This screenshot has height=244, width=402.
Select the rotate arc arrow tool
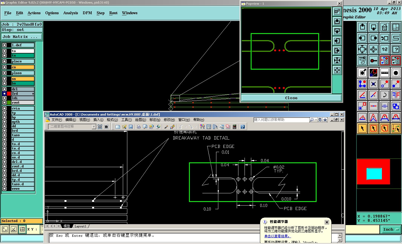(x=385, y=95)
